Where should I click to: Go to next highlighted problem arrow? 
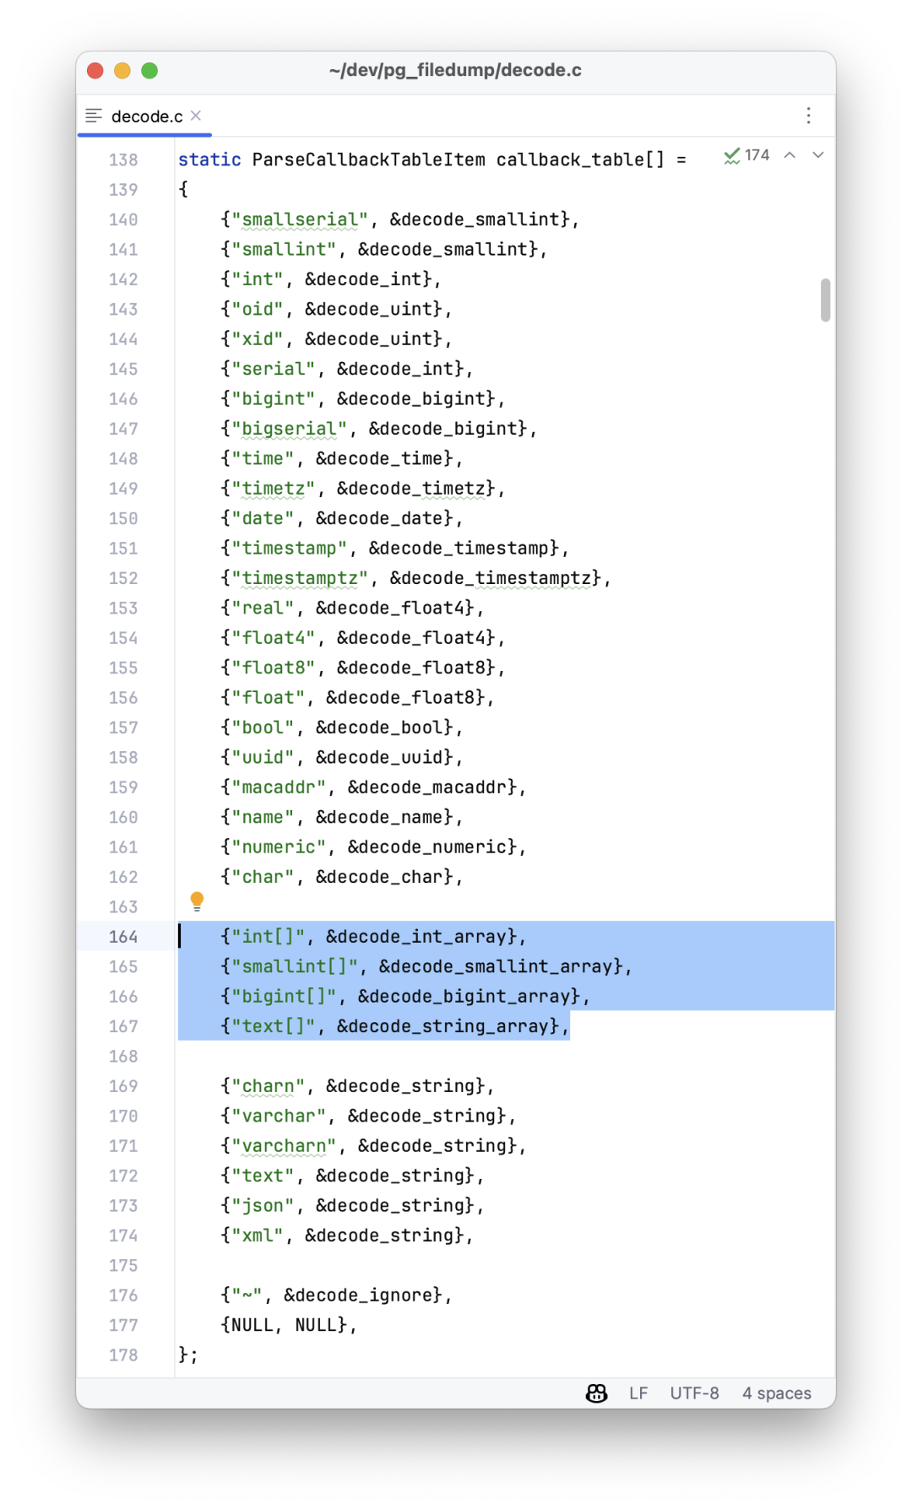point(818,155)
